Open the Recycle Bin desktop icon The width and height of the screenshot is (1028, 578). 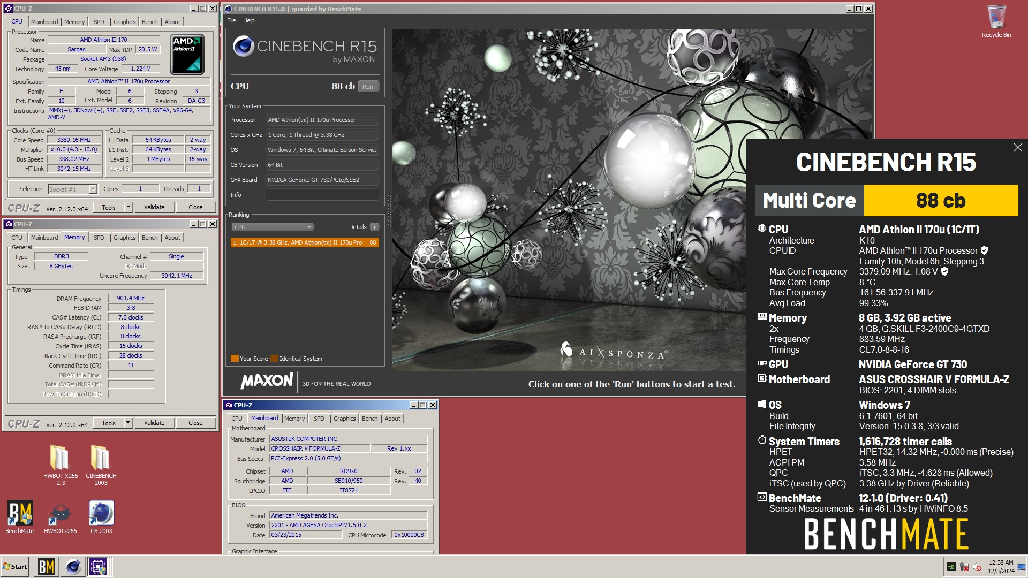tap(996, 21)
